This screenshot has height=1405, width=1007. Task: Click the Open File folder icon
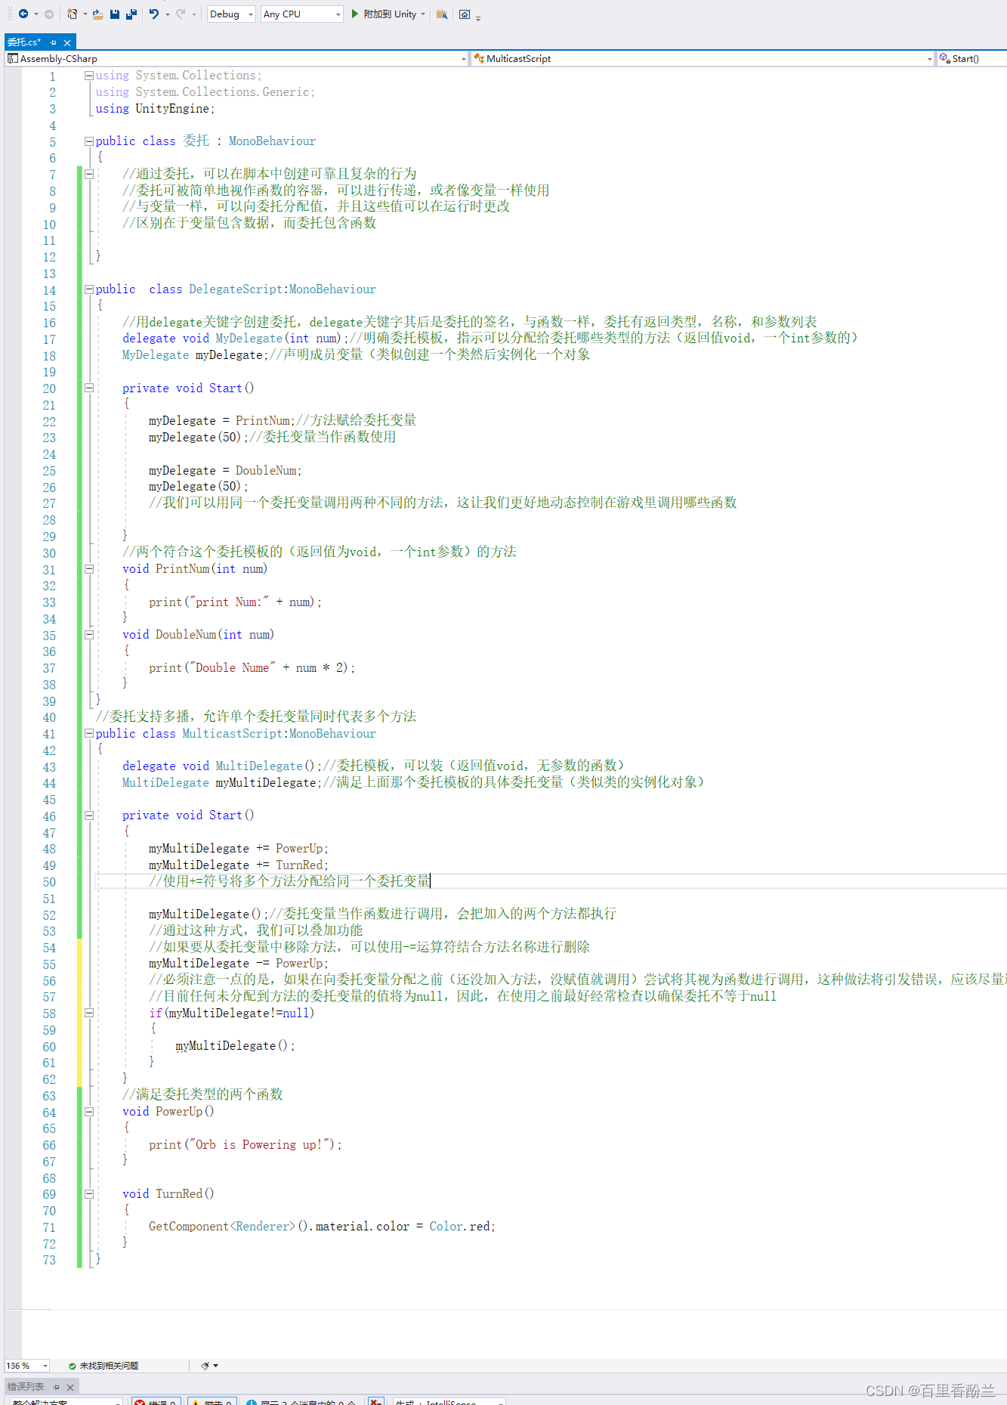(x=98, y=14)
